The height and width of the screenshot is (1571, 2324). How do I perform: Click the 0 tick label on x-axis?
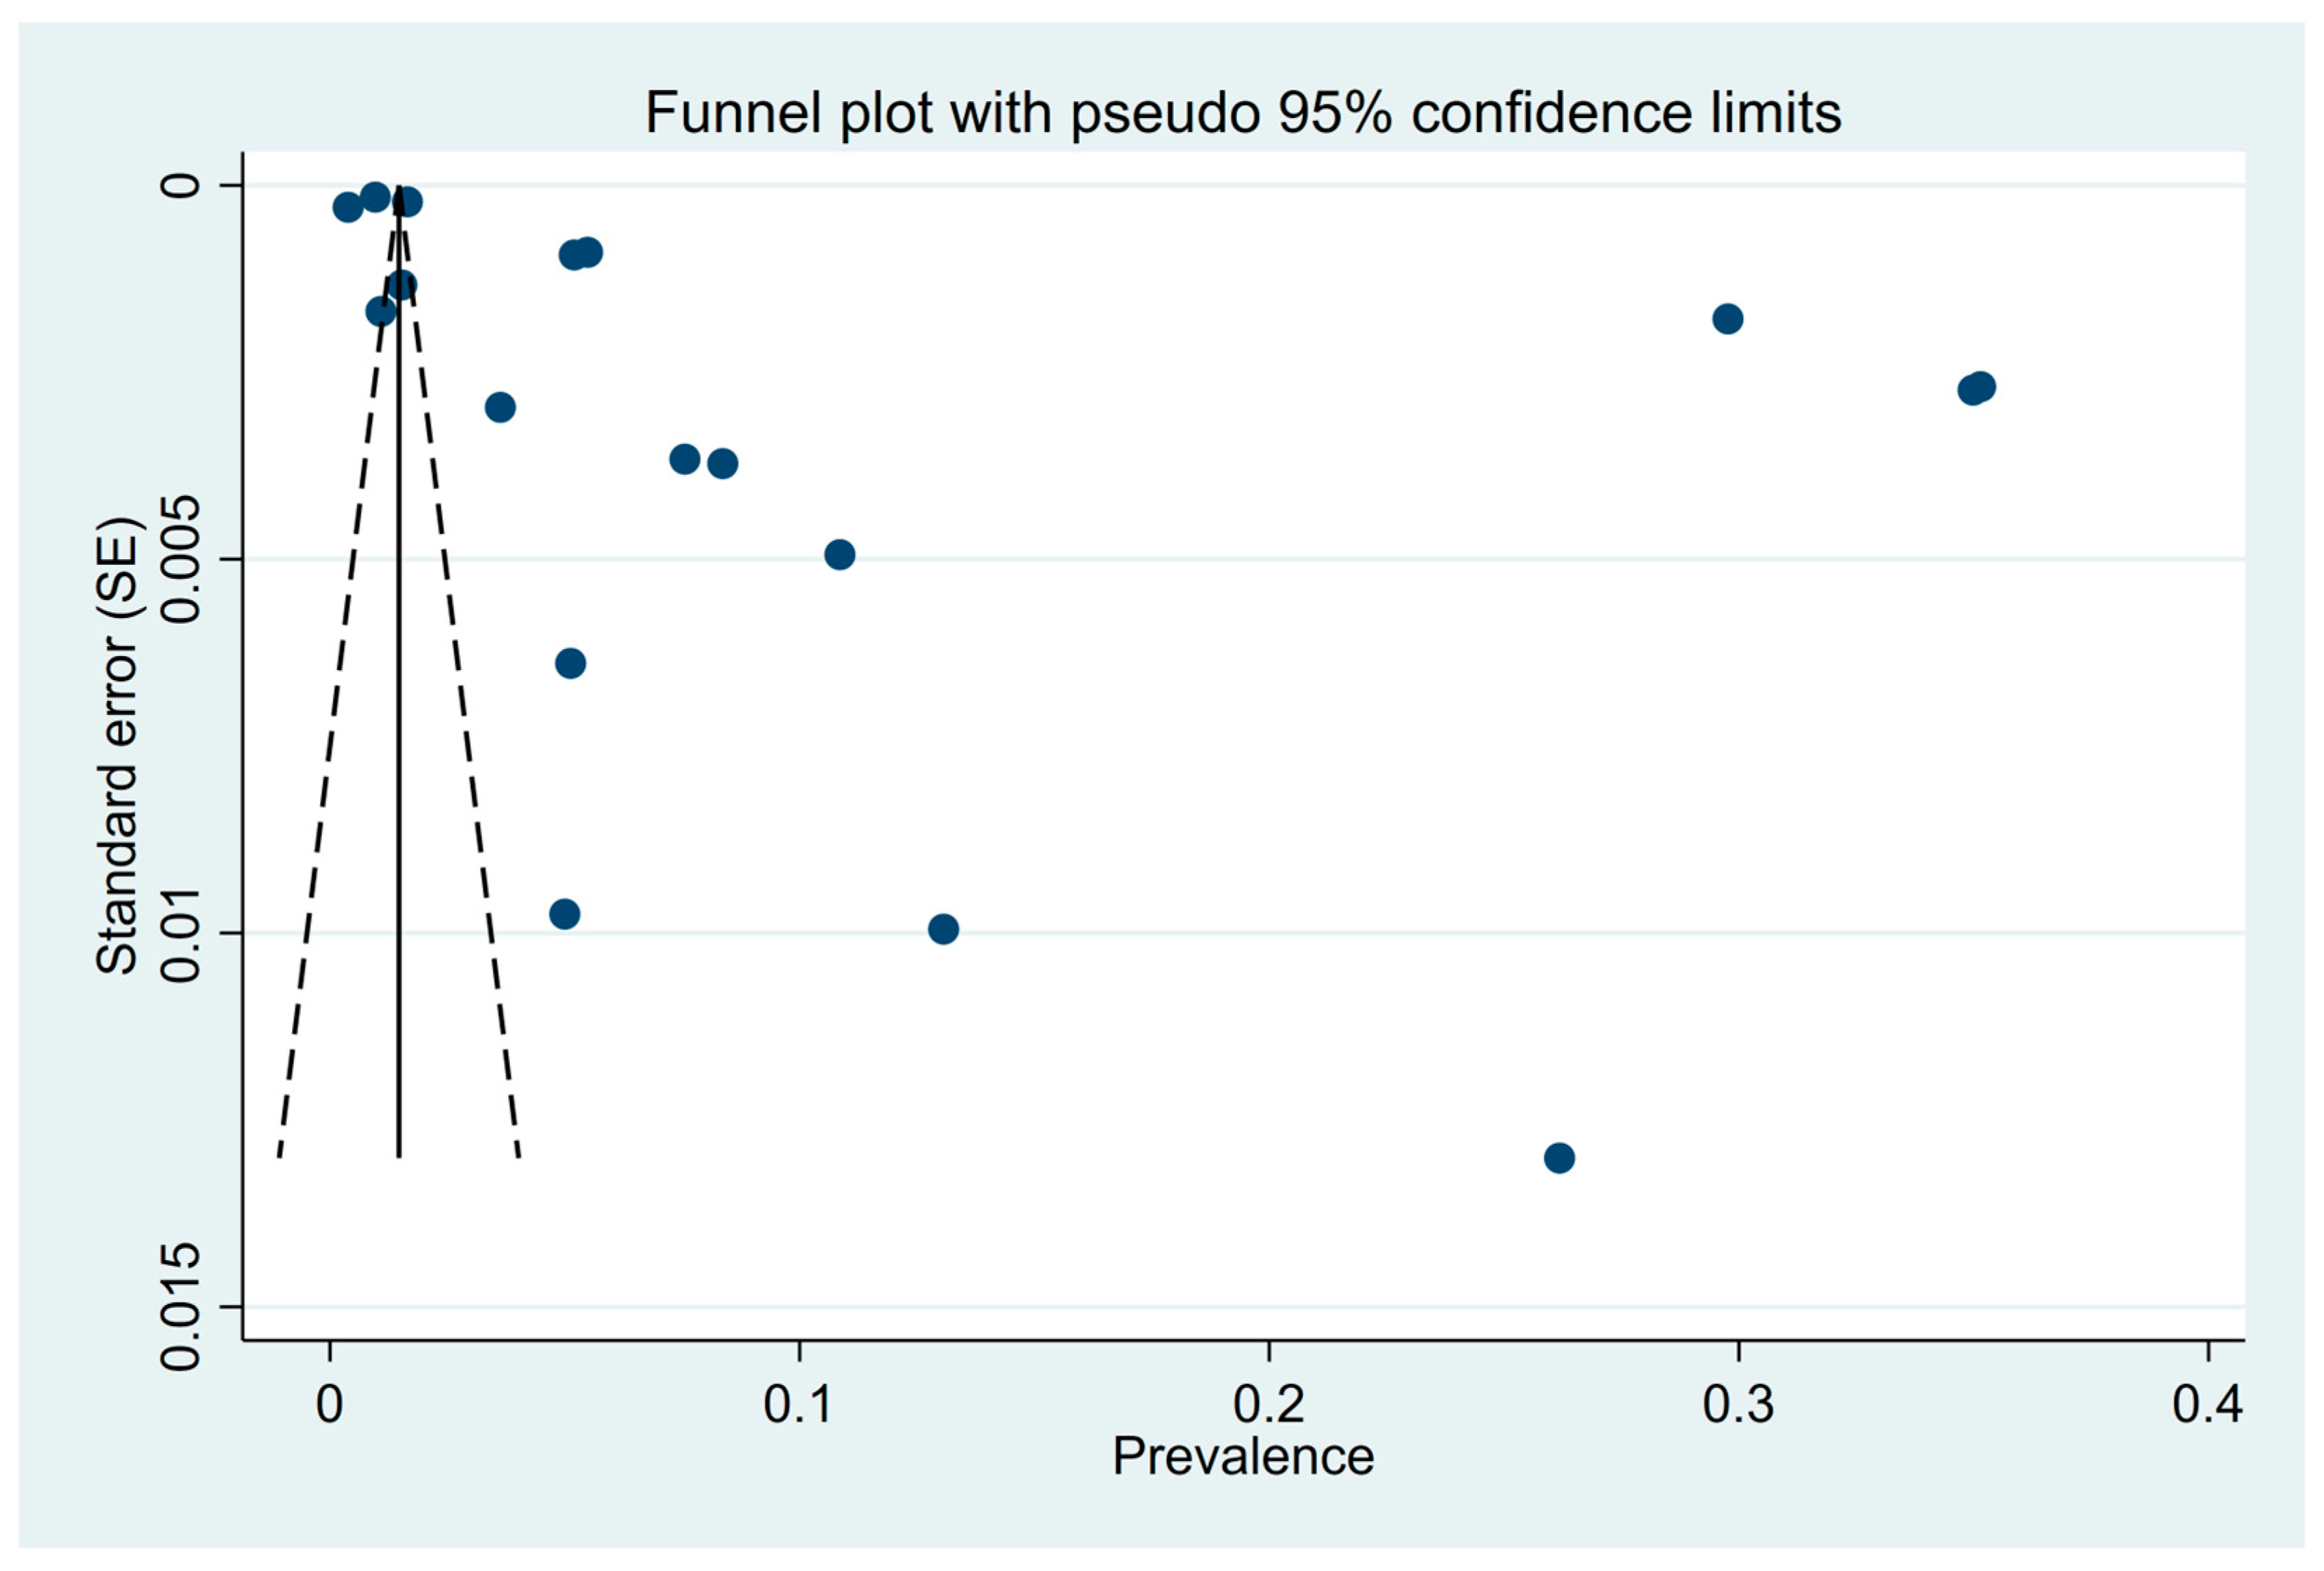point(329,1404)
